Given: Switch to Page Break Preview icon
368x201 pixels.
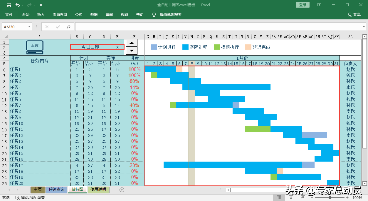Looking at the screenshot, I should click(303, 198).
